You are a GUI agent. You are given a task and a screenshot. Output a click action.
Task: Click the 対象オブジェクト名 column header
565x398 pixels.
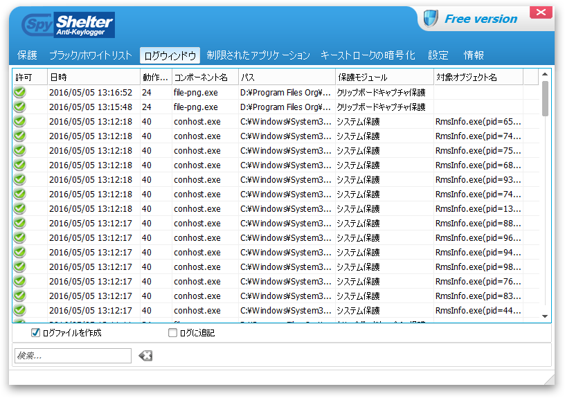point(478,77)
